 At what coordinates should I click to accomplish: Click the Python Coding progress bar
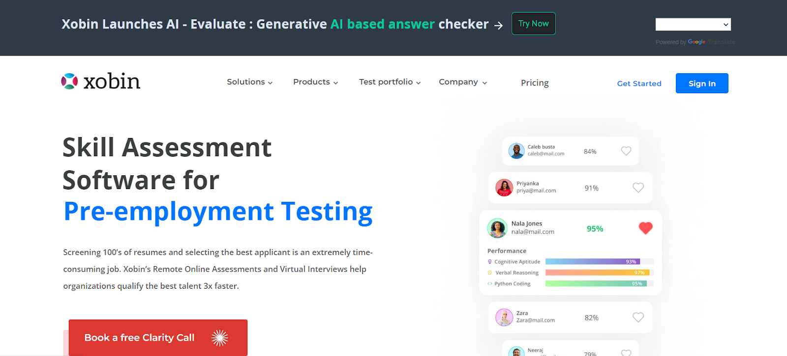(x=600, y=283)
